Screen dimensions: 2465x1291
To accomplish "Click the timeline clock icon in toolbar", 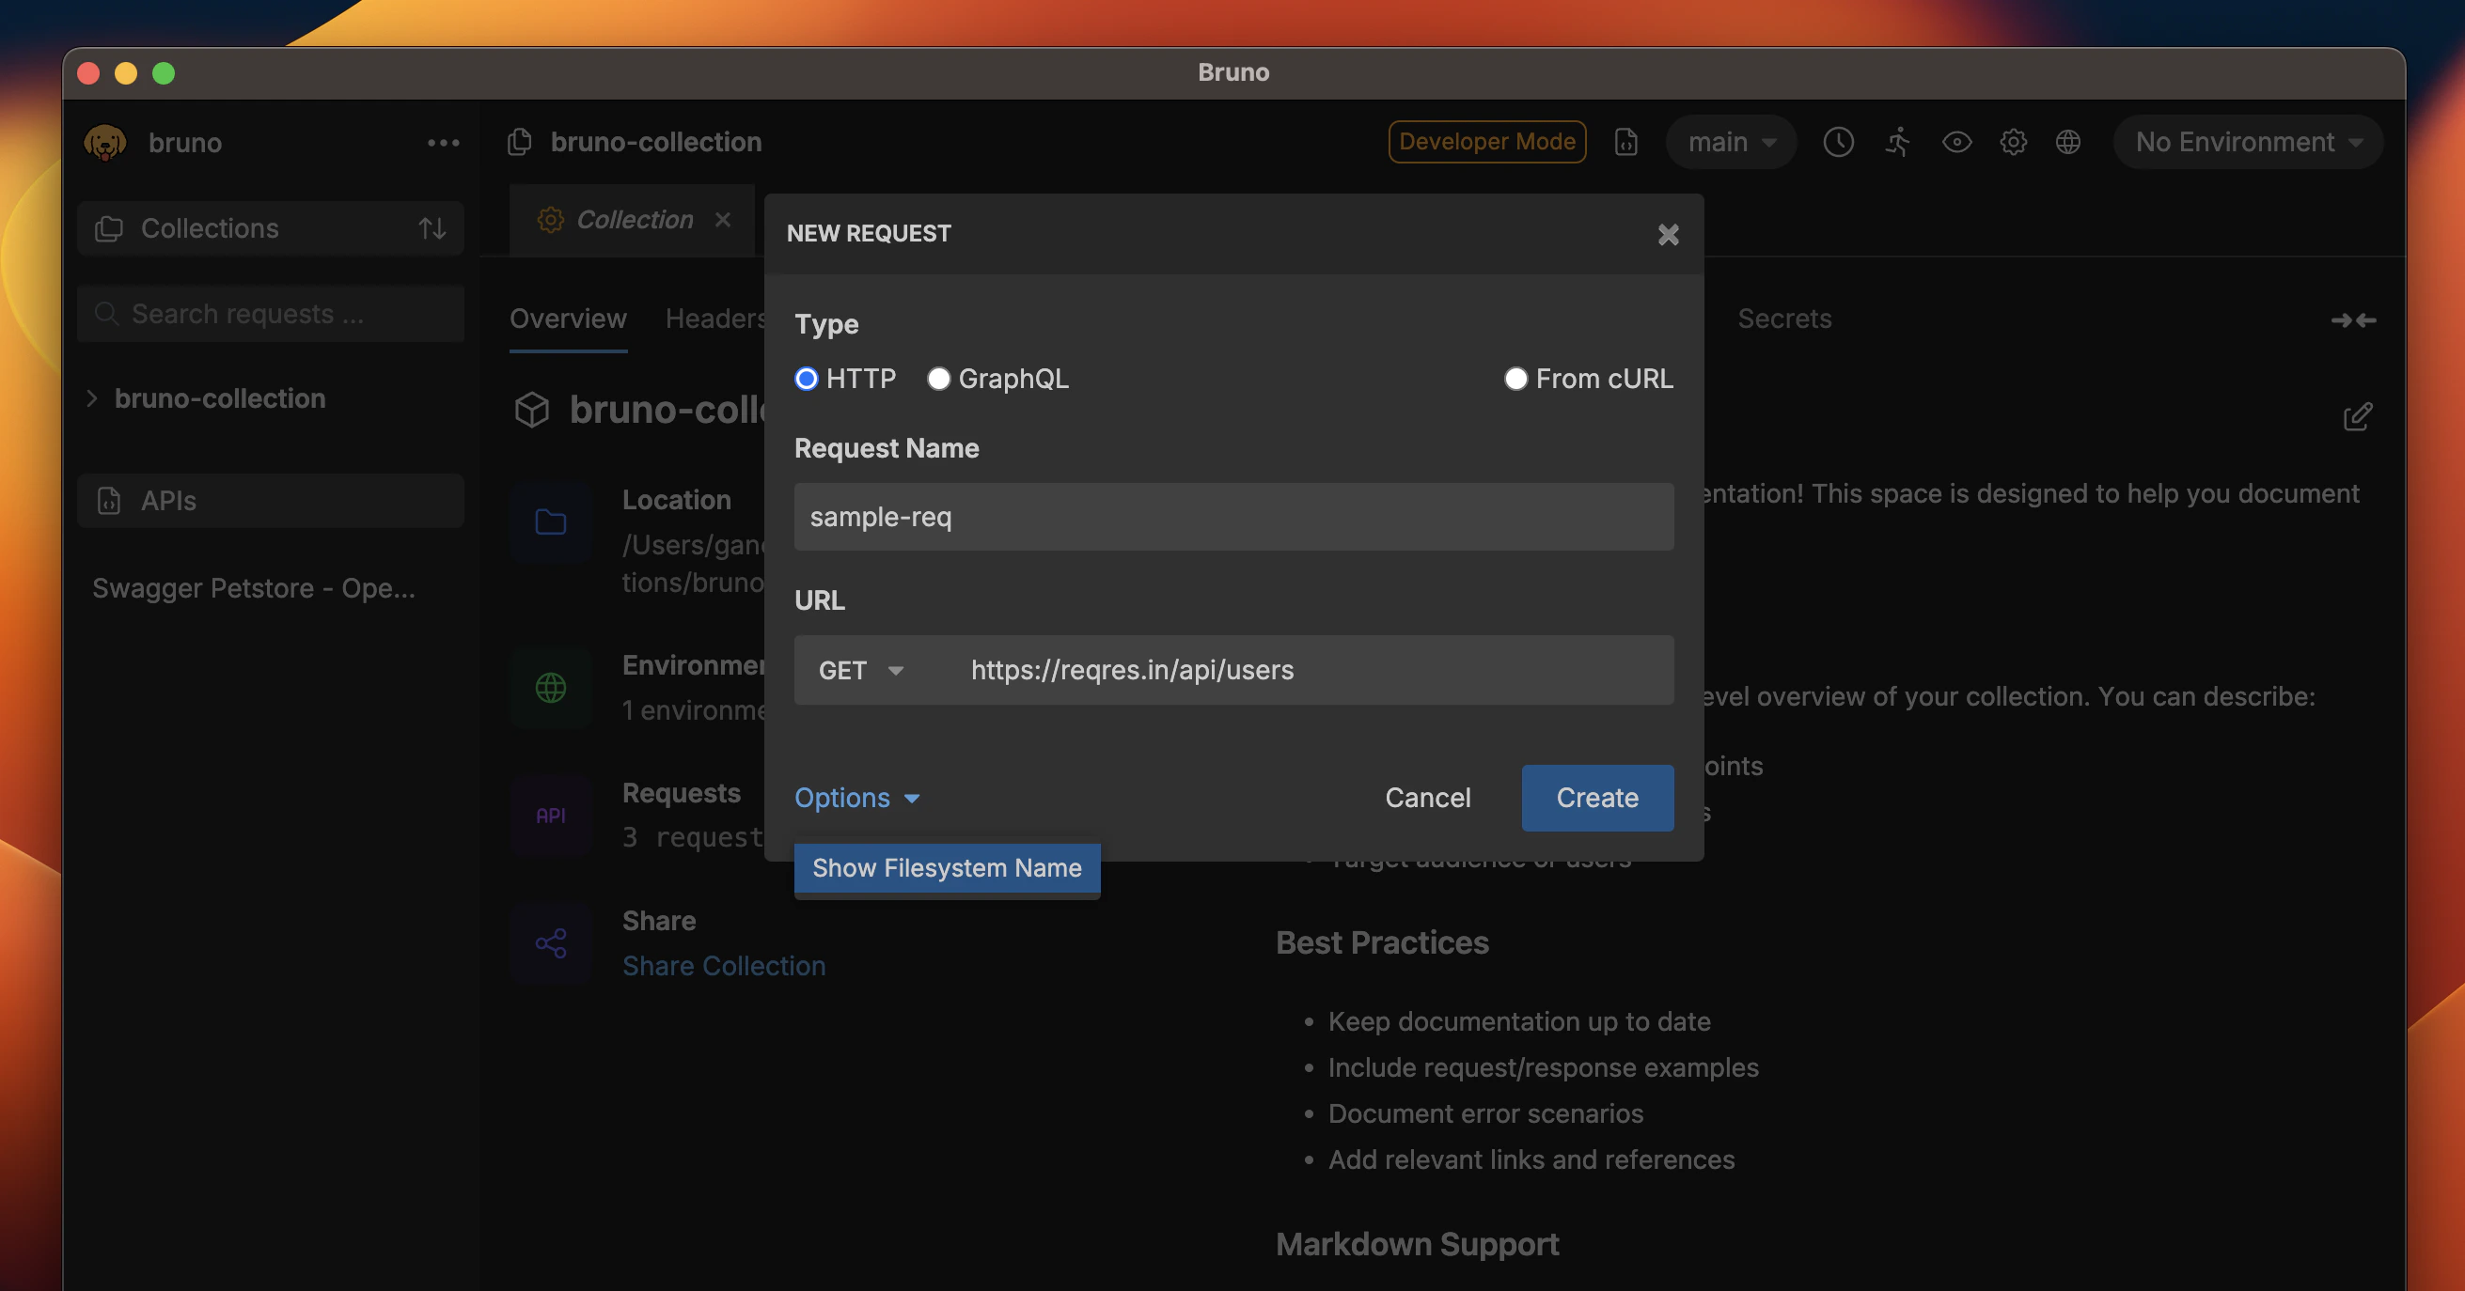I will [x=1837, y=143].
